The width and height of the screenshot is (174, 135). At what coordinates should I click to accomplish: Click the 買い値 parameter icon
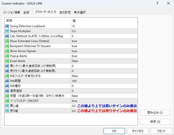[7, 106]
